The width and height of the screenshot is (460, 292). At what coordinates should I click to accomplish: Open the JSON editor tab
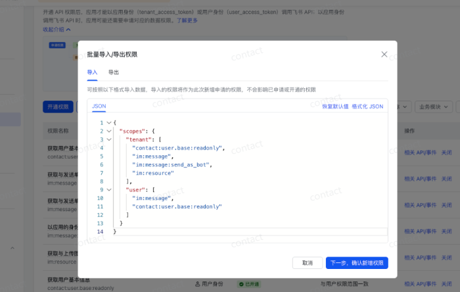99,106
